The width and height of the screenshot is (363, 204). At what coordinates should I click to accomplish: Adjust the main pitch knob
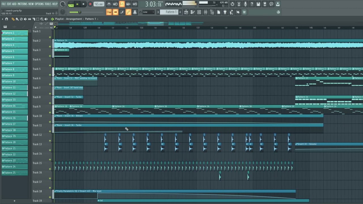63,12
